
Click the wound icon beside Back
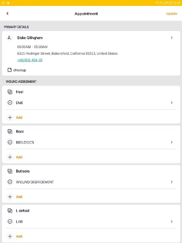[10, 132]
